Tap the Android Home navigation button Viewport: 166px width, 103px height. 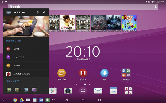coord(83,100)
